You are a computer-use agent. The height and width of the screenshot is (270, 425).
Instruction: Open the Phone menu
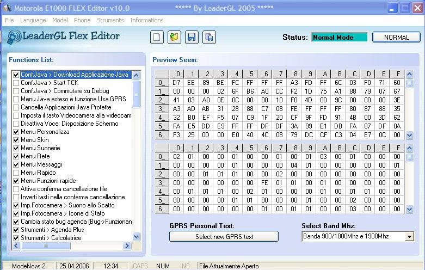(x=82, y=20)
